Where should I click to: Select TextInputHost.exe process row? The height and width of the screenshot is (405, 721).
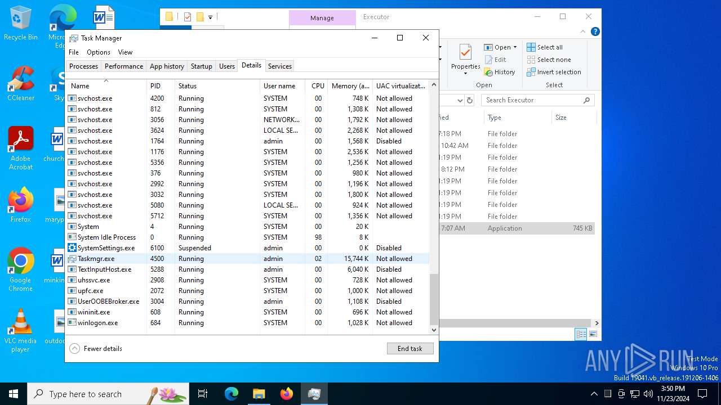247,269
